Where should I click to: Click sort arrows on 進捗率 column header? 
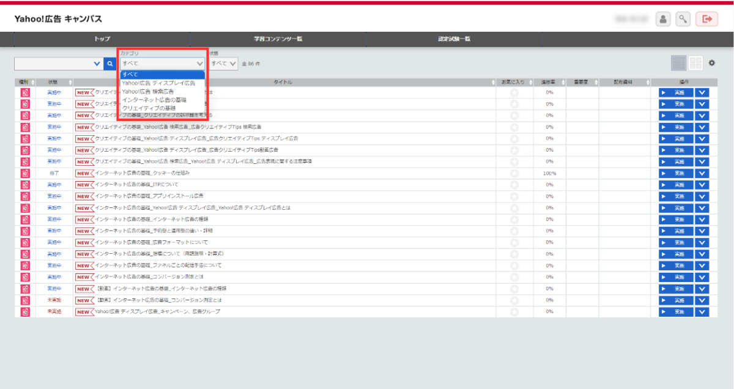point(563,82)
